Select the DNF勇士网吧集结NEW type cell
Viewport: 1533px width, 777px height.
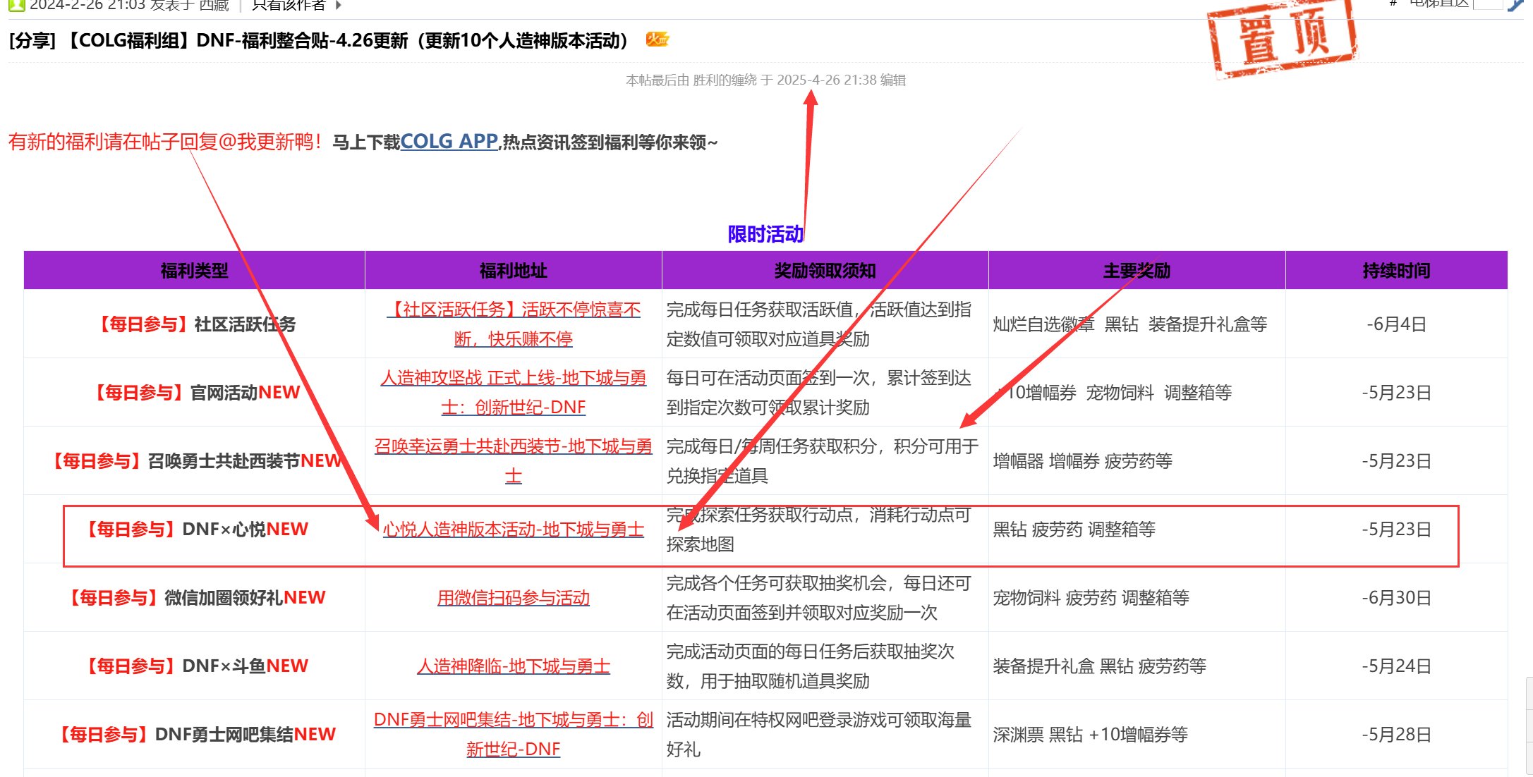(195, 735)
